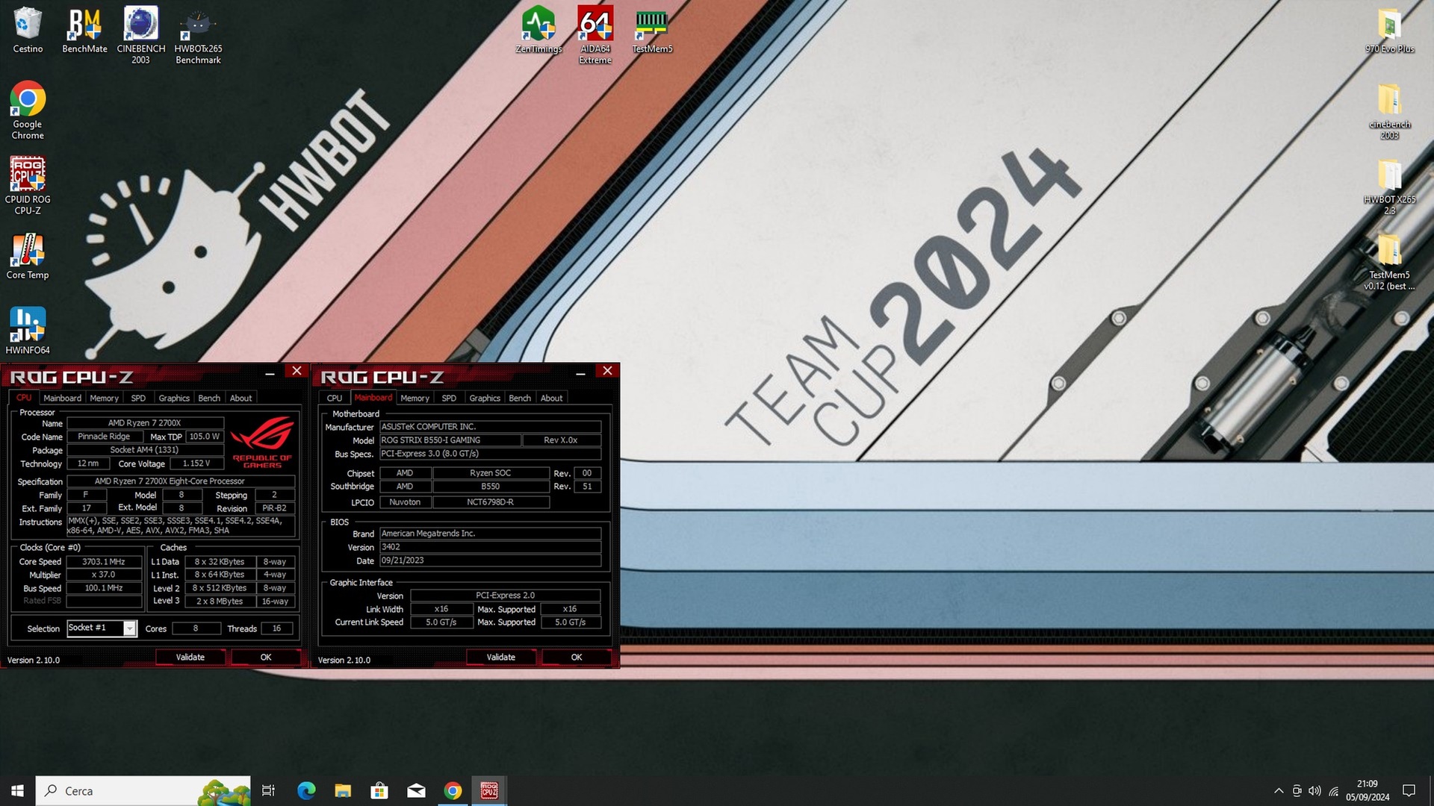Open Bench tab in right CPU-Z window
1434x806 pixels.
click(520, 398)
